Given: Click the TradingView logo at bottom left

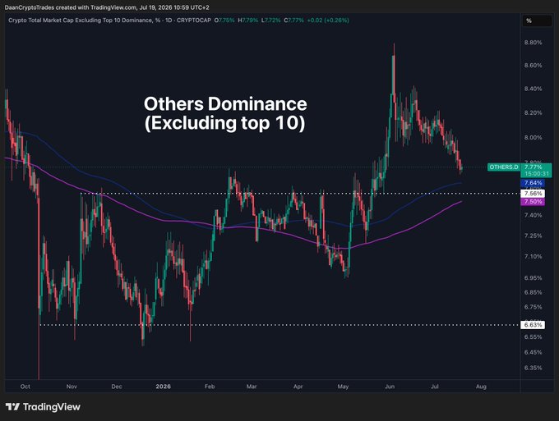Looking at the screenshot, I should pyautogui.click(x=43, y=406).
